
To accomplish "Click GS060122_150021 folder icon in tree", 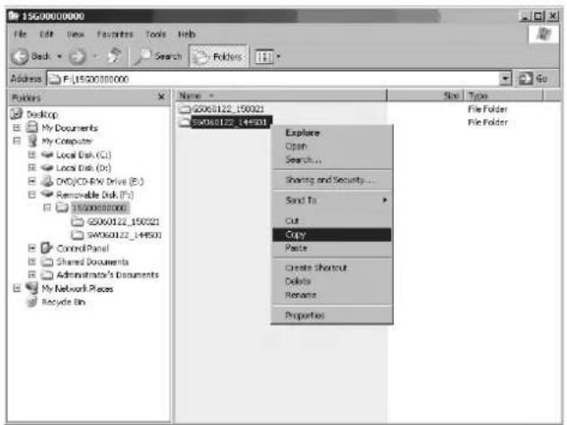I will [x=77, y=221].
